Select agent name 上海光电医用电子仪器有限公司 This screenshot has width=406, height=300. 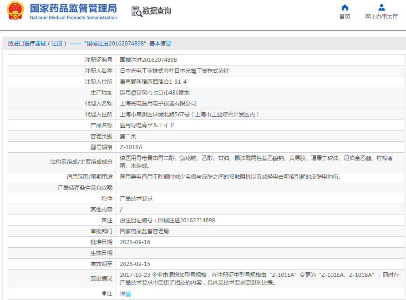pos(158,103)
